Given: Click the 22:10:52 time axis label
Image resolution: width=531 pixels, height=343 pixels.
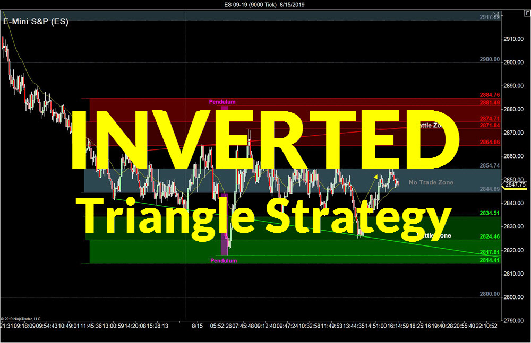Looking at the screenshot, I should [x=486, y=326].
